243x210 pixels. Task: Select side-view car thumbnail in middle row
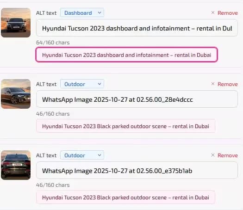click(16, 94)
